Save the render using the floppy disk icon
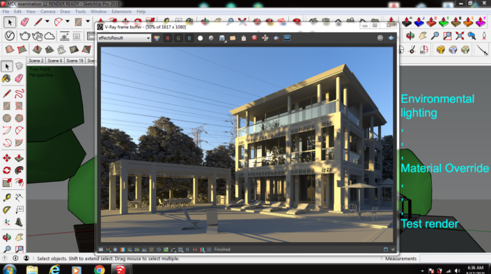This screenshot has height=274, width=491. point(221,38)
